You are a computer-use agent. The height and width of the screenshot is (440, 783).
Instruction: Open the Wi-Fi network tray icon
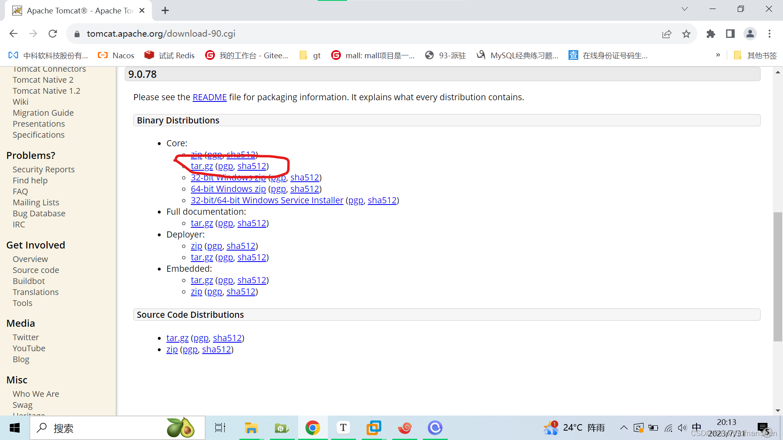pyautogui.click(x=668, y=428)
